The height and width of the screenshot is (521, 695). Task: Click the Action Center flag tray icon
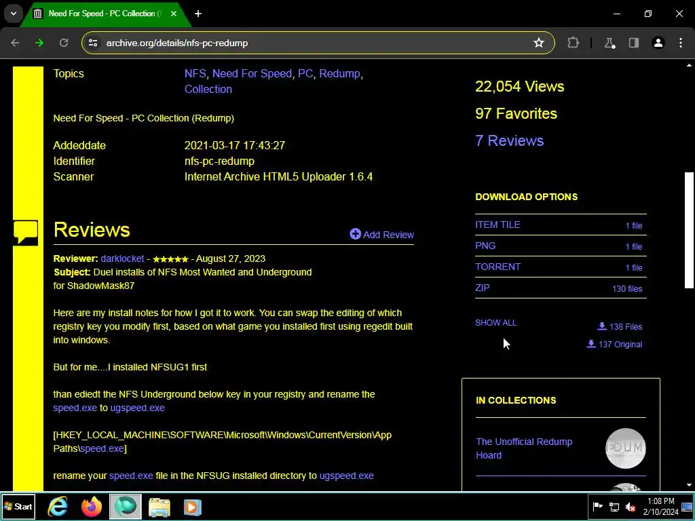(x=597, y=506)
